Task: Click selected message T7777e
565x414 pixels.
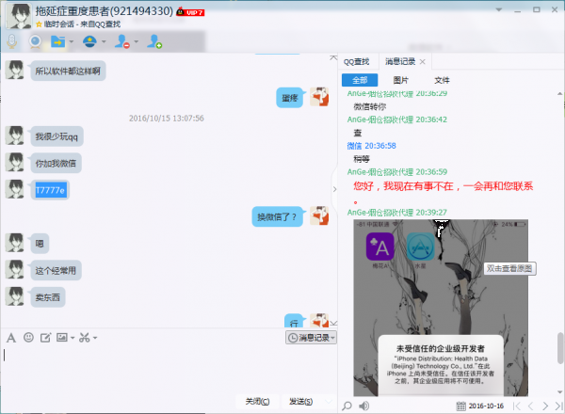Action: [x=50, y=190]
